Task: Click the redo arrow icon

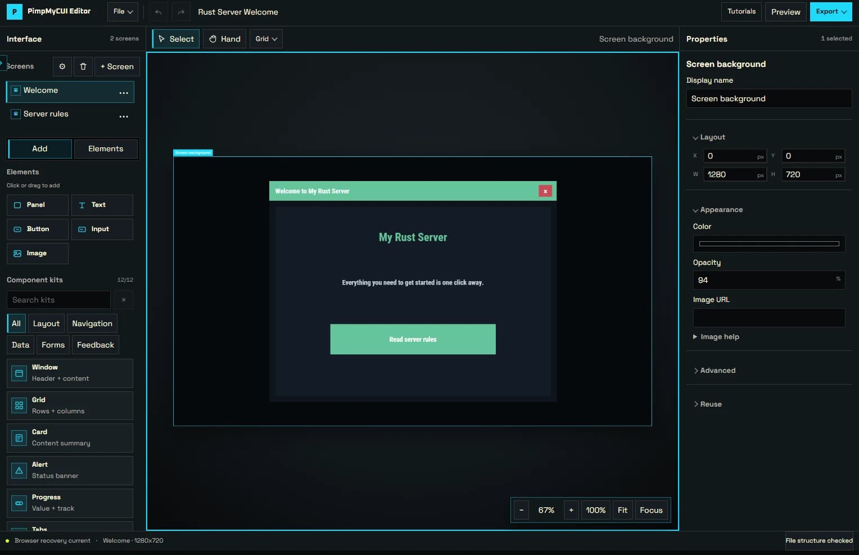Action: point(181,12)
